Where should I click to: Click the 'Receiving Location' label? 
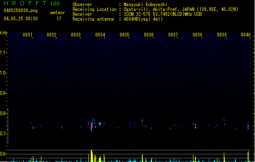(94, 9)
